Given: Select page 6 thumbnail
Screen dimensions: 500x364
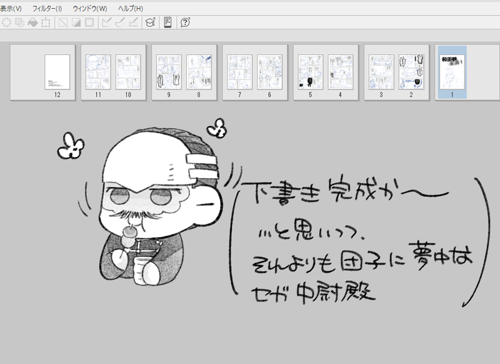Looking at the screenshot, I should tap(270, 72).
